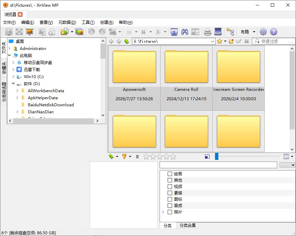Image resolution: width=296 pixels, height=236 pixels.
Task: Click the View image toolbar icon
Action: [9, 32]
